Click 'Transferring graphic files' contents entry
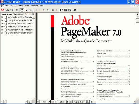 coord(70,82)
